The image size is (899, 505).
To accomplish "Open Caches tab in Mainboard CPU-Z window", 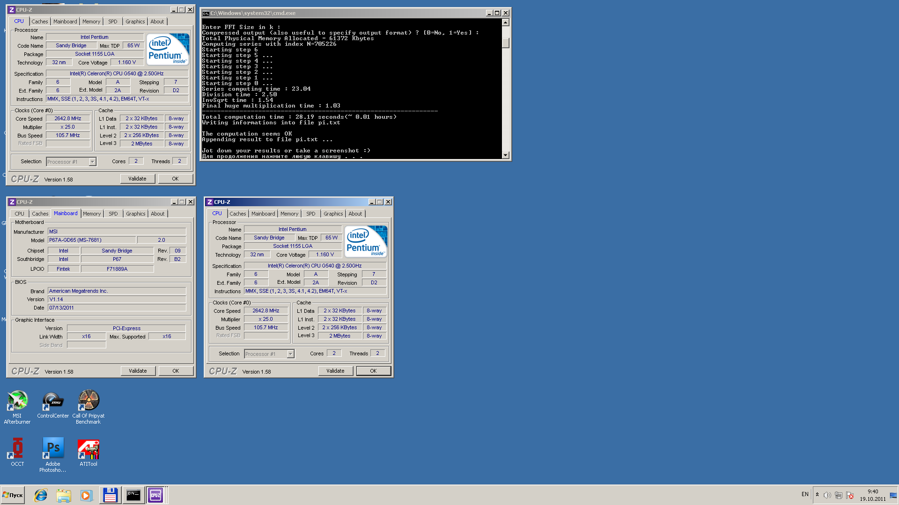I will pyautogui.click(x=40, y=214).
